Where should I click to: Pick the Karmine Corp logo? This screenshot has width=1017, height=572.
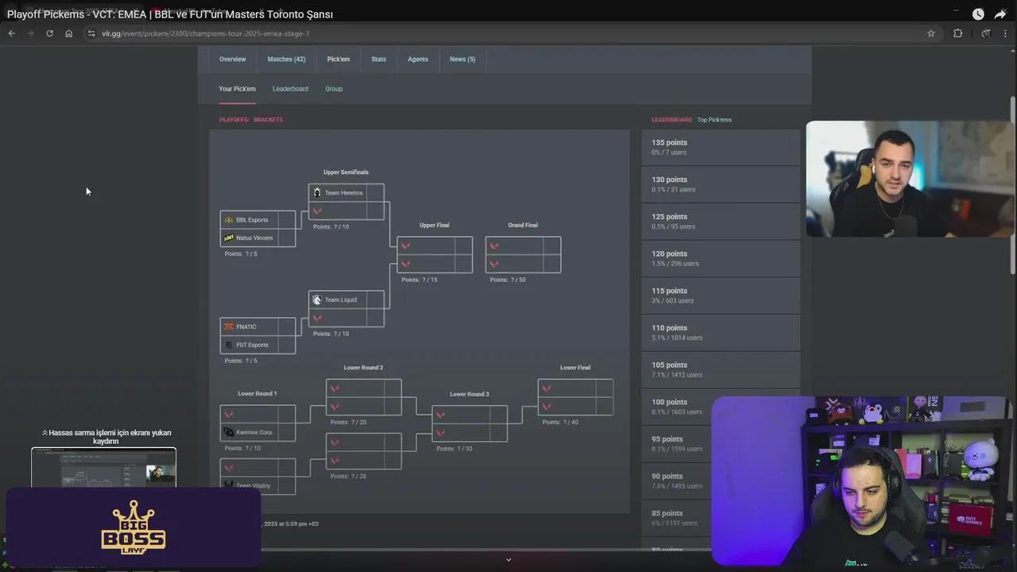[229, 432]
